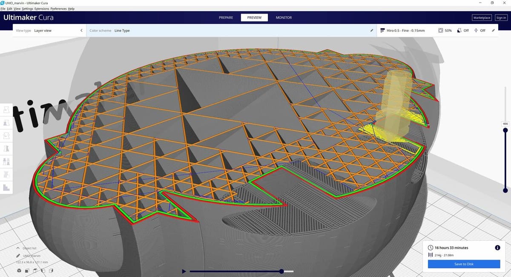Select the Move tool in left toolbar

(6, 110)
